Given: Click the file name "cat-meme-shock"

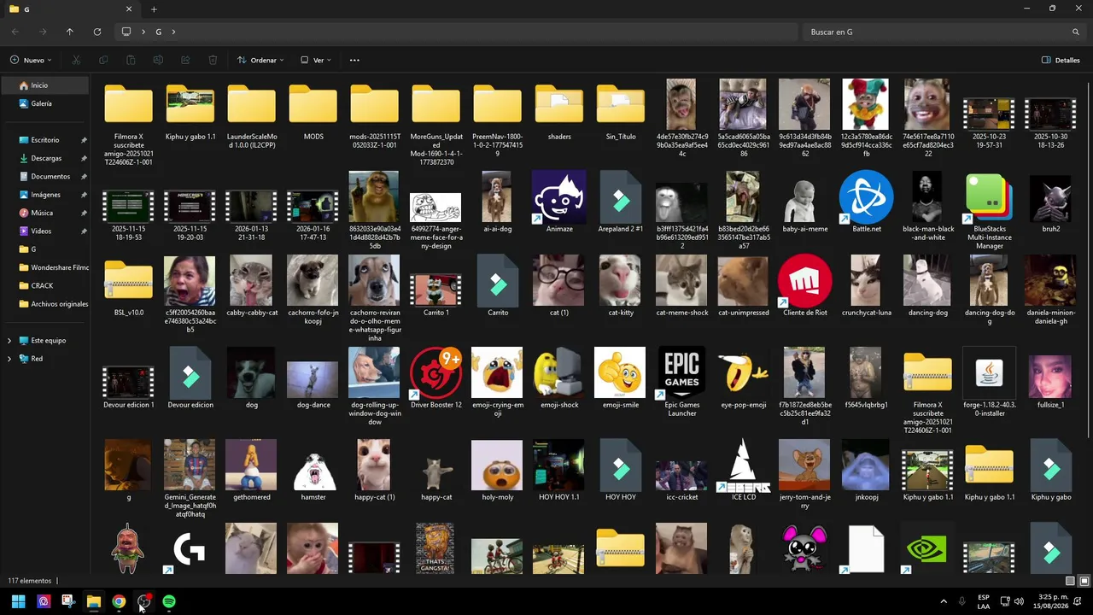Looking at the screenshot, I should [682, 313].
